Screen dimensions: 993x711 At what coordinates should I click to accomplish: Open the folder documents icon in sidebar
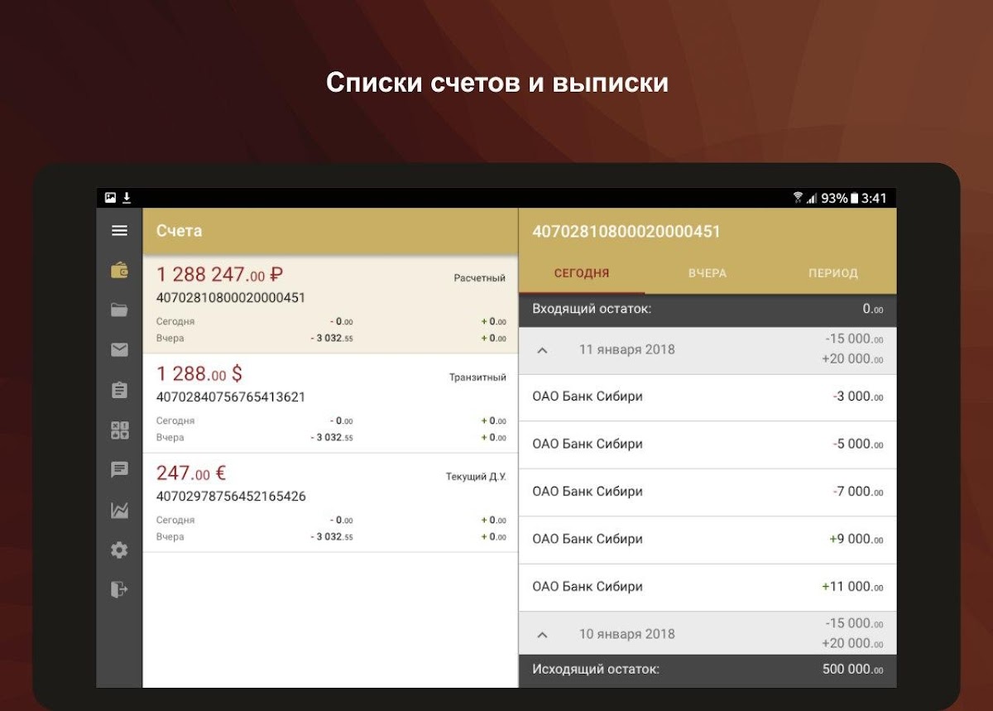(x=119, y=310)
